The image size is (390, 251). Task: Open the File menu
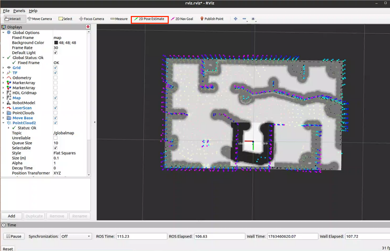pos(6,11)
